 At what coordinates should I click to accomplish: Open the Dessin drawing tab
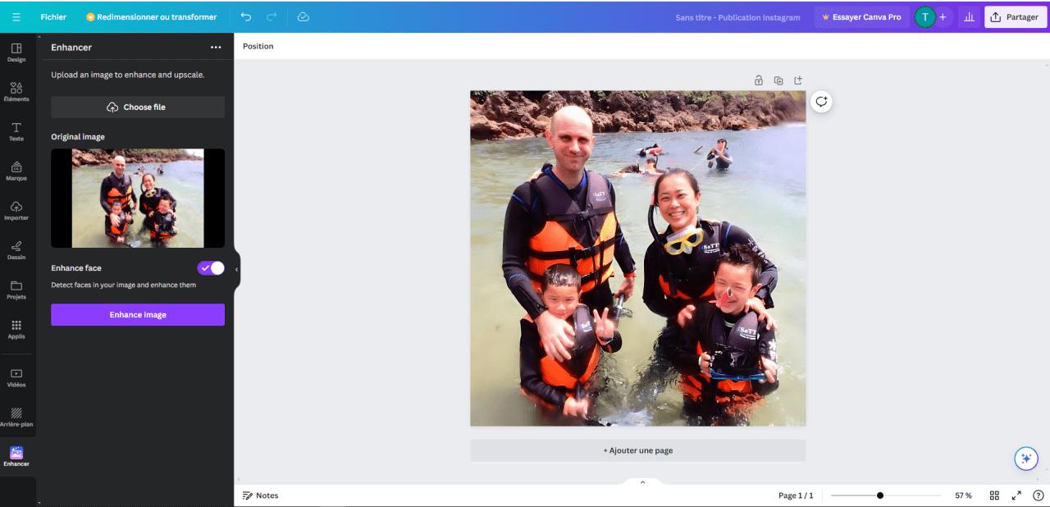pos(16,250)
